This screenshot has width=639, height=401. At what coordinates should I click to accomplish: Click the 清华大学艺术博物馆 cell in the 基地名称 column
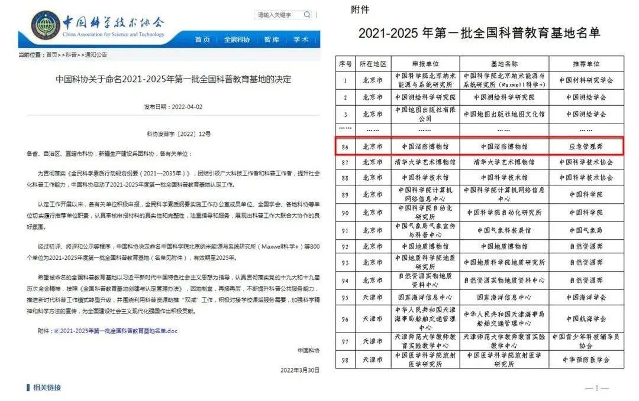[504, 162]
